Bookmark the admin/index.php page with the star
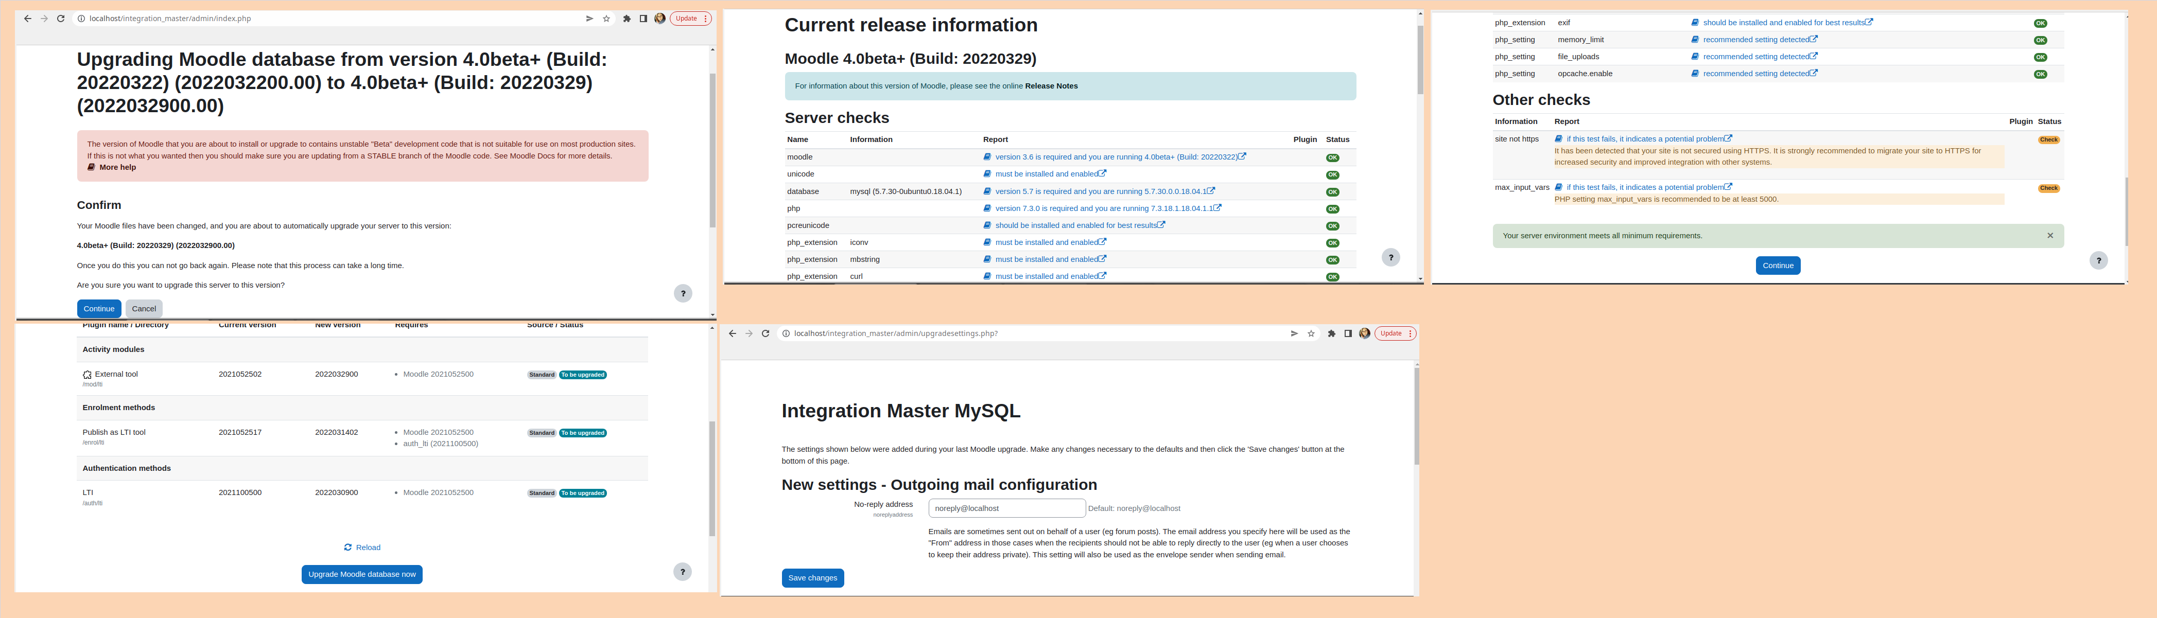The width and height of the screenshot is (2157, 618). pyautogui.click(x=606, y=19)
